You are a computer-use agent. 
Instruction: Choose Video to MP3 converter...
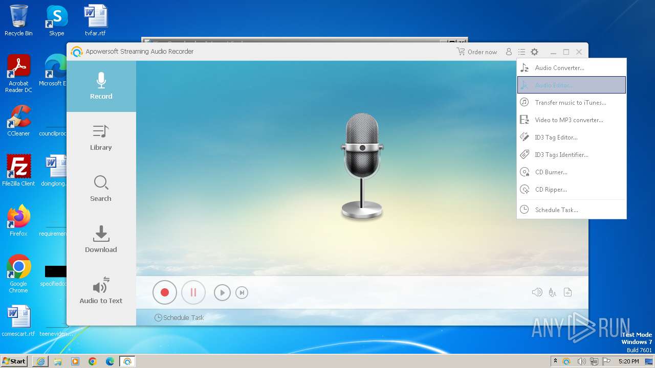[x=572, y=120]
